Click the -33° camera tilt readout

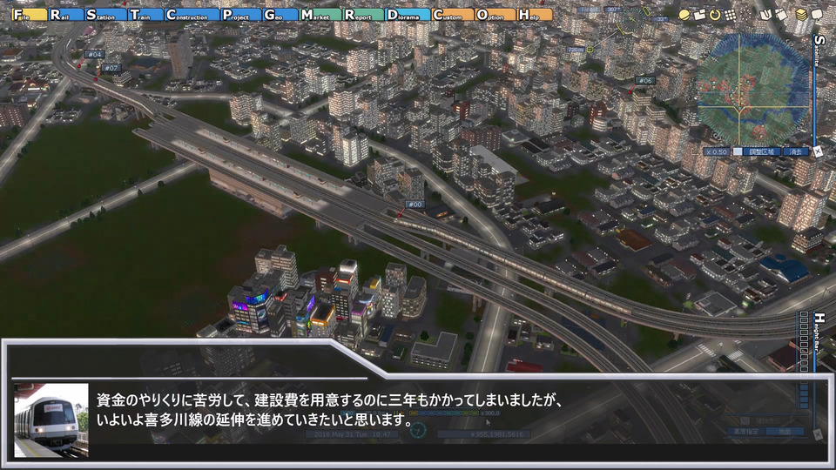[661, 18]
